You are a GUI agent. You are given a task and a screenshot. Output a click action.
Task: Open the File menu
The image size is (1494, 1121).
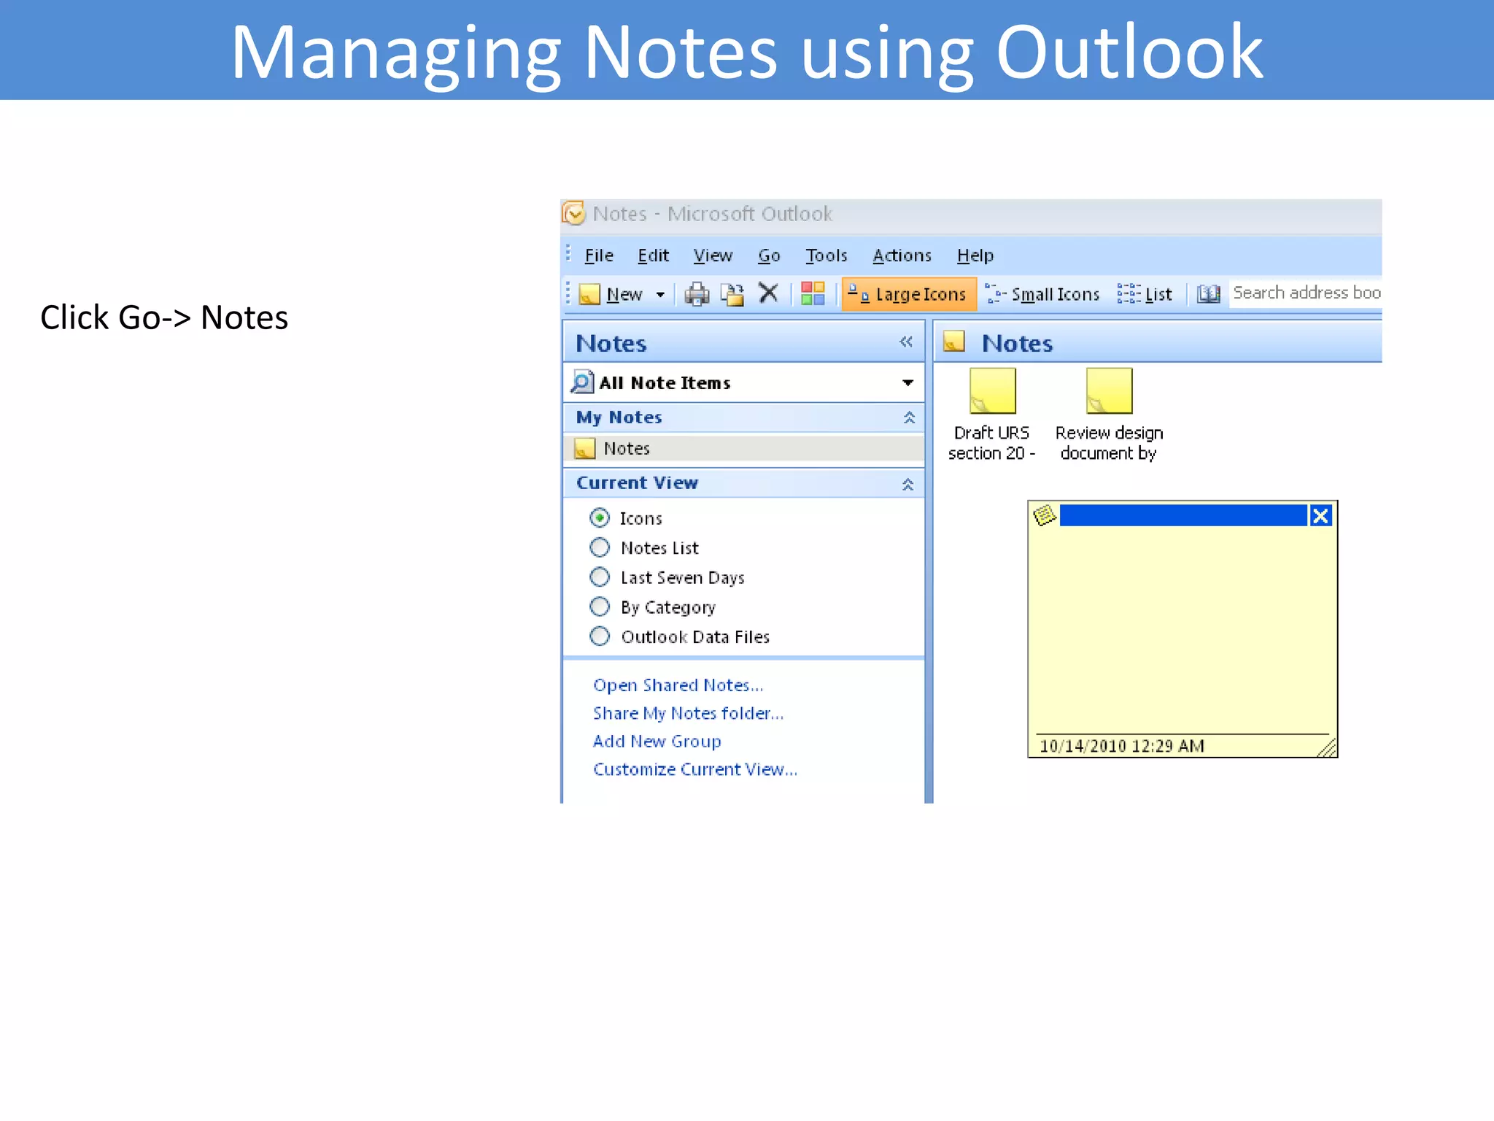coord(599,255)
